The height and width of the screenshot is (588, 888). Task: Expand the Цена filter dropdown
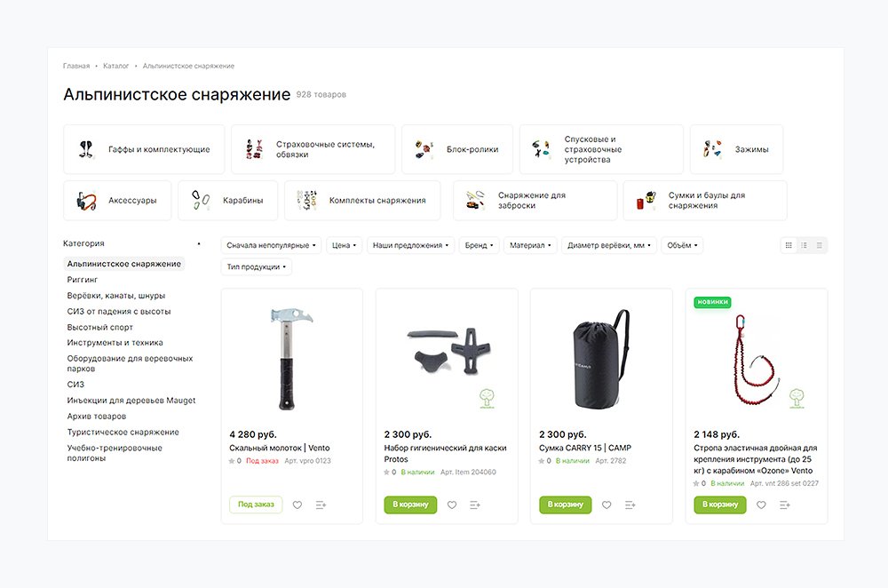tap(344, 245)
